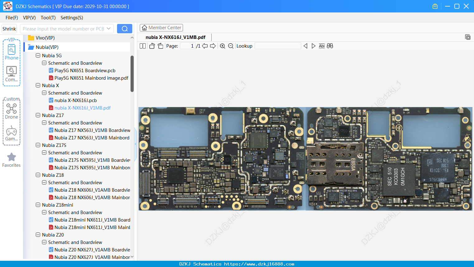Viewport: 474px width, 267px height.
Task: Toggle the two-page view icon
Action: pos(143,46)
